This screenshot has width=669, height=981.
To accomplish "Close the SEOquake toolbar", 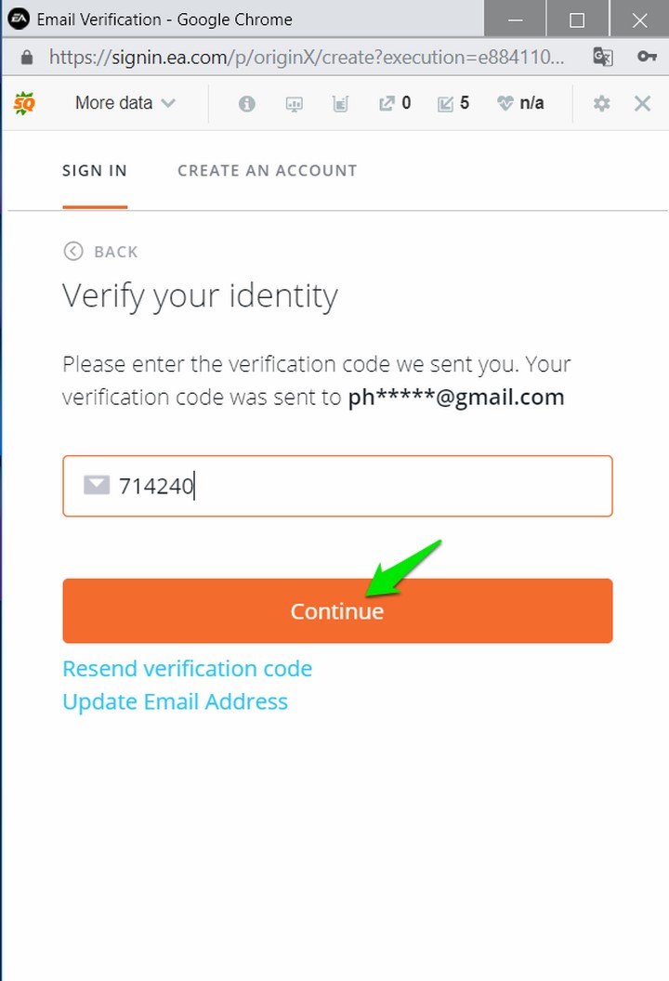I will coord(642,104).
